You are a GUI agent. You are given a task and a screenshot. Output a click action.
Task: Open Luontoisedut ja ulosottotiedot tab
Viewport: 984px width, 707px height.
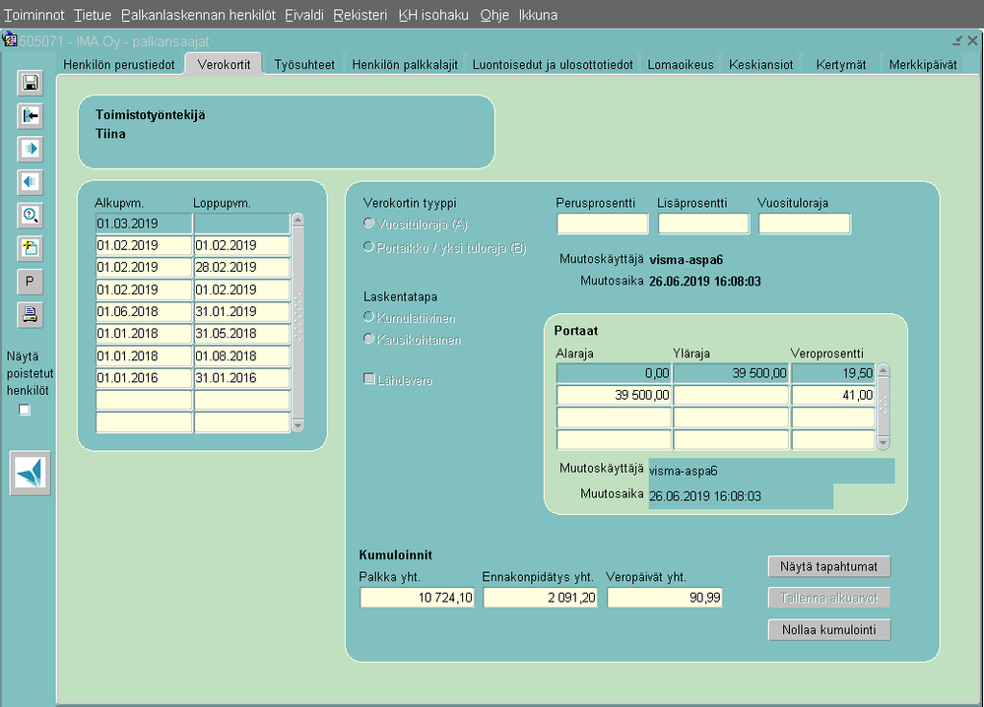pyautogui.click(x=553, y=65)
